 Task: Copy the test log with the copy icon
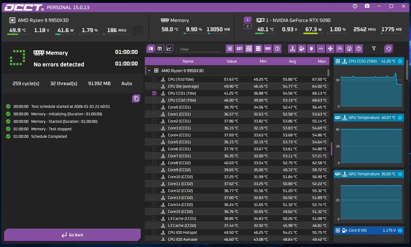pyautogui.click(x=136, y=99)
